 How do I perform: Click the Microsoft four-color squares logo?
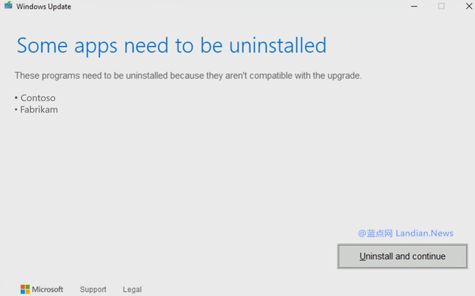click(25, 289)
